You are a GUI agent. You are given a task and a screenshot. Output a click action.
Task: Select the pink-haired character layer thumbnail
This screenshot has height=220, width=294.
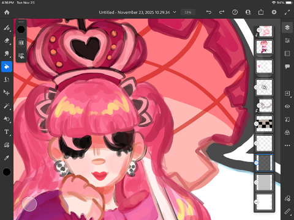[x=264, y=47]
